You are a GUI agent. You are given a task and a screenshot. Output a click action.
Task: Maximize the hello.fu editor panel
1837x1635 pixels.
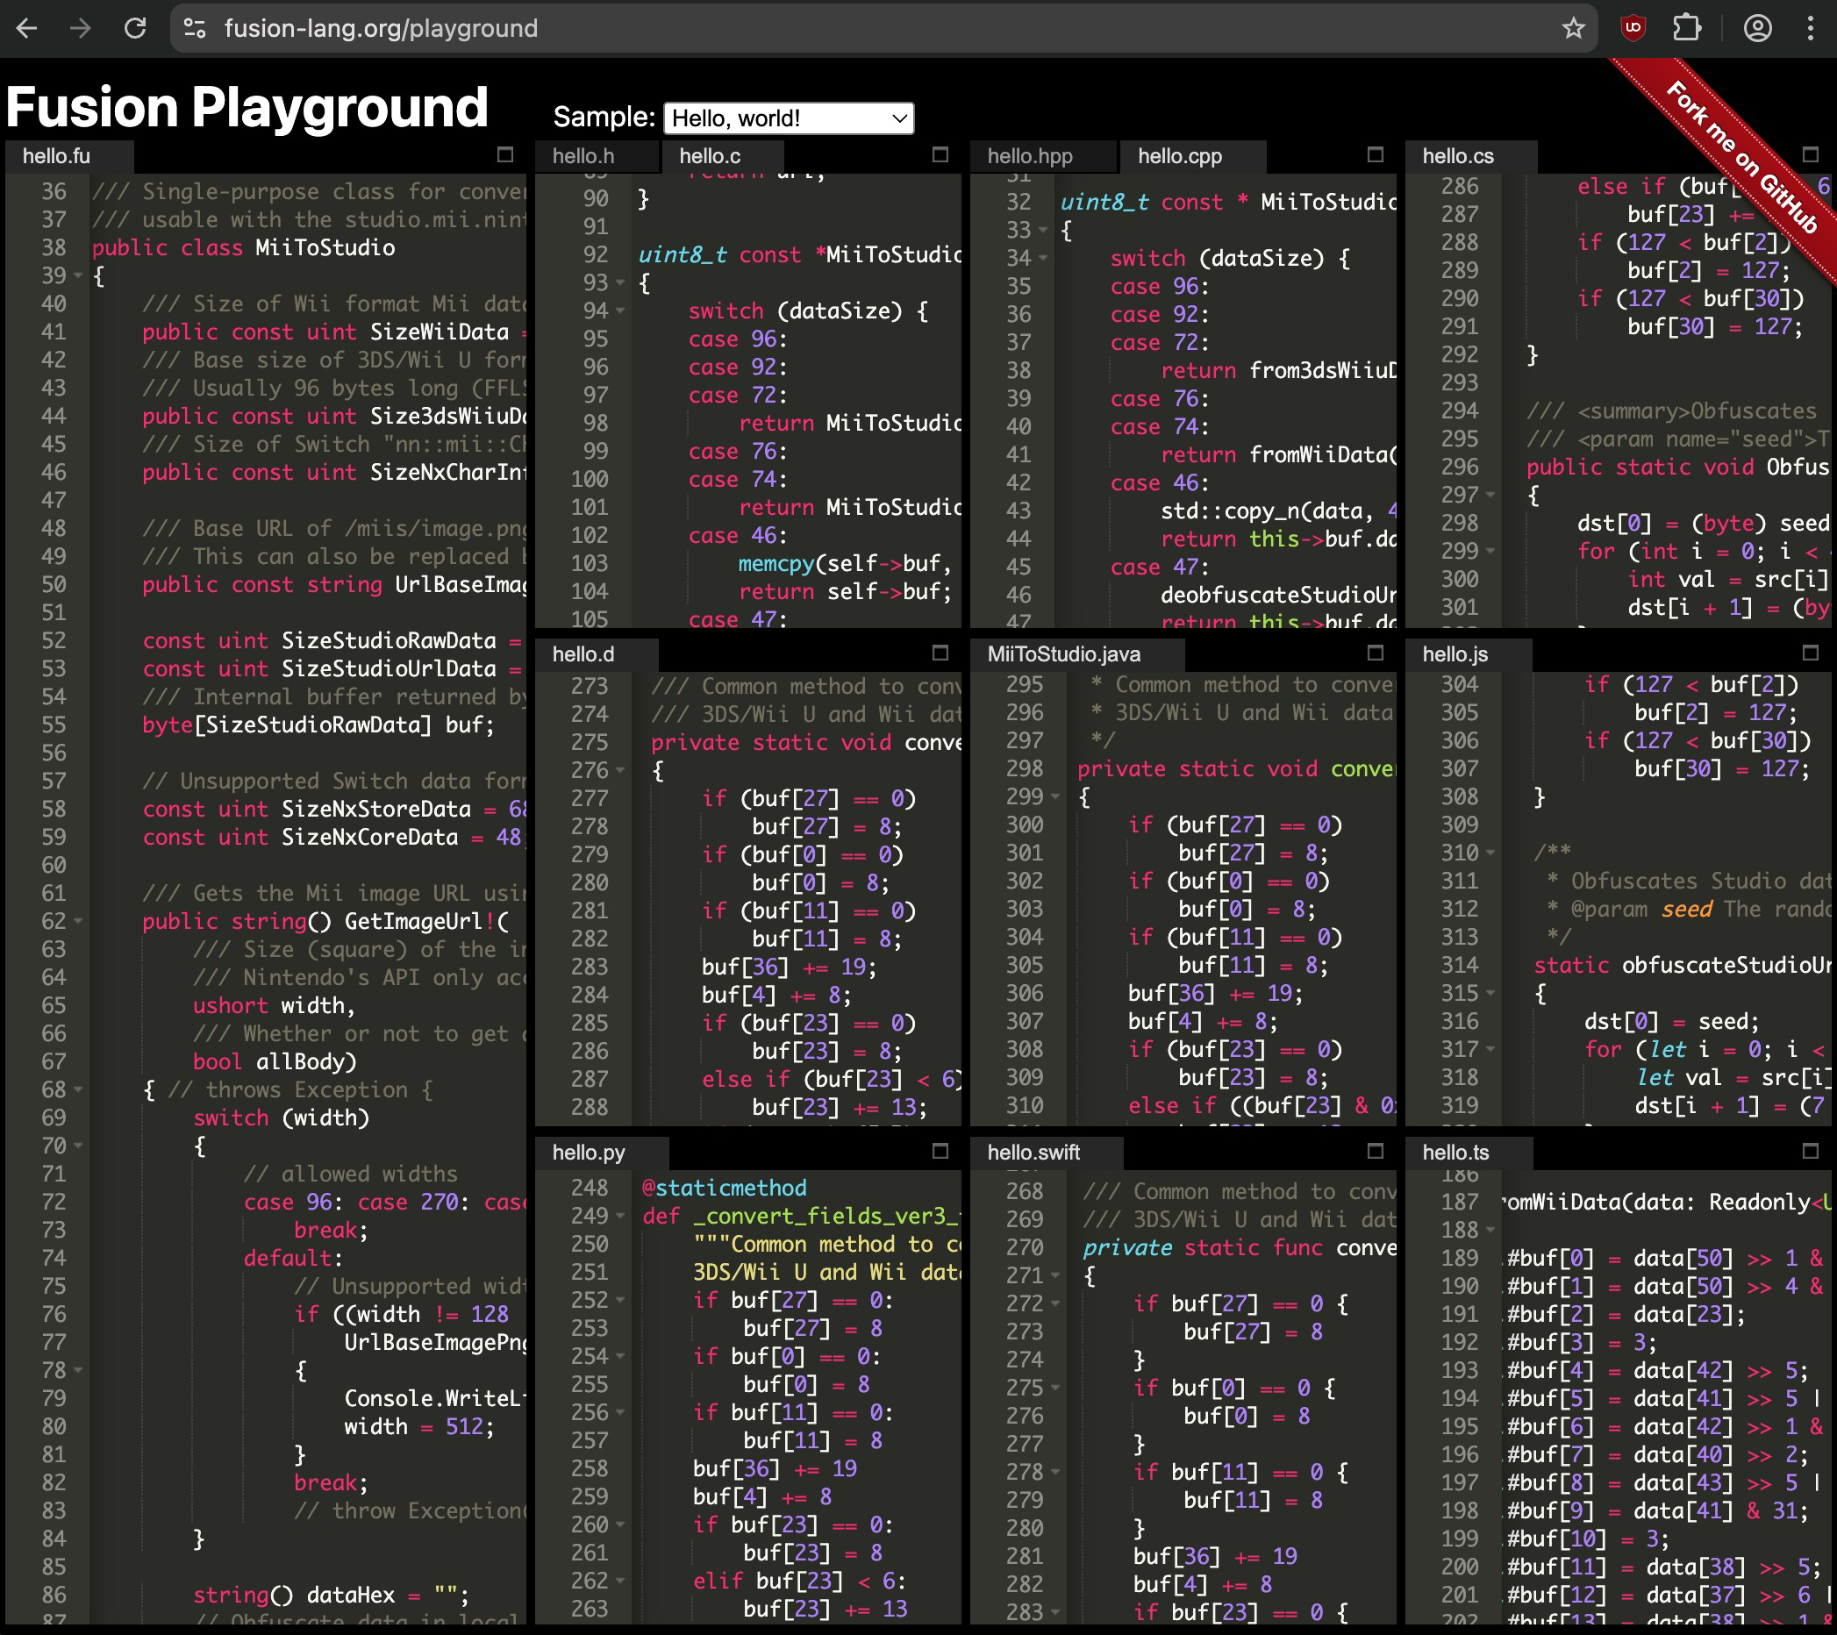(x=505, y=154)
